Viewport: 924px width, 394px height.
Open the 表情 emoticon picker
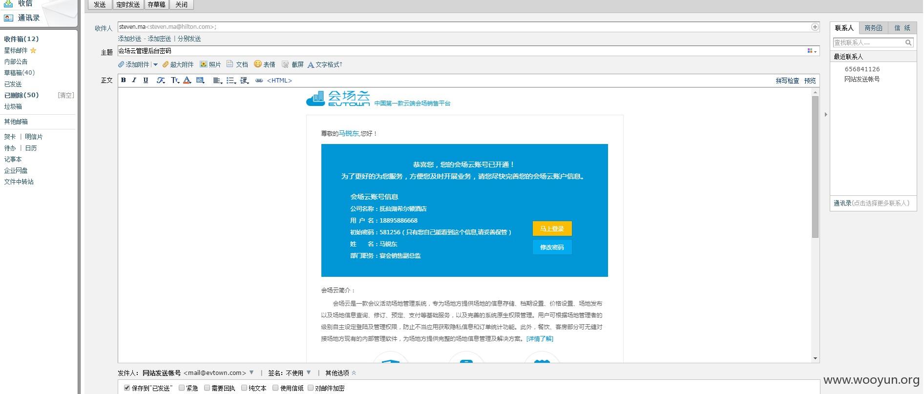pyautogui.click(x=265, y=64)
